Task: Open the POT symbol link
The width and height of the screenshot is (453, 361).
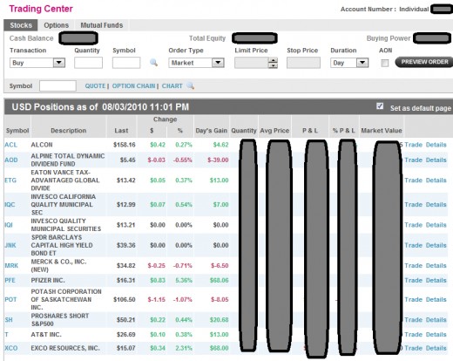Action: (x=10, y=299)
